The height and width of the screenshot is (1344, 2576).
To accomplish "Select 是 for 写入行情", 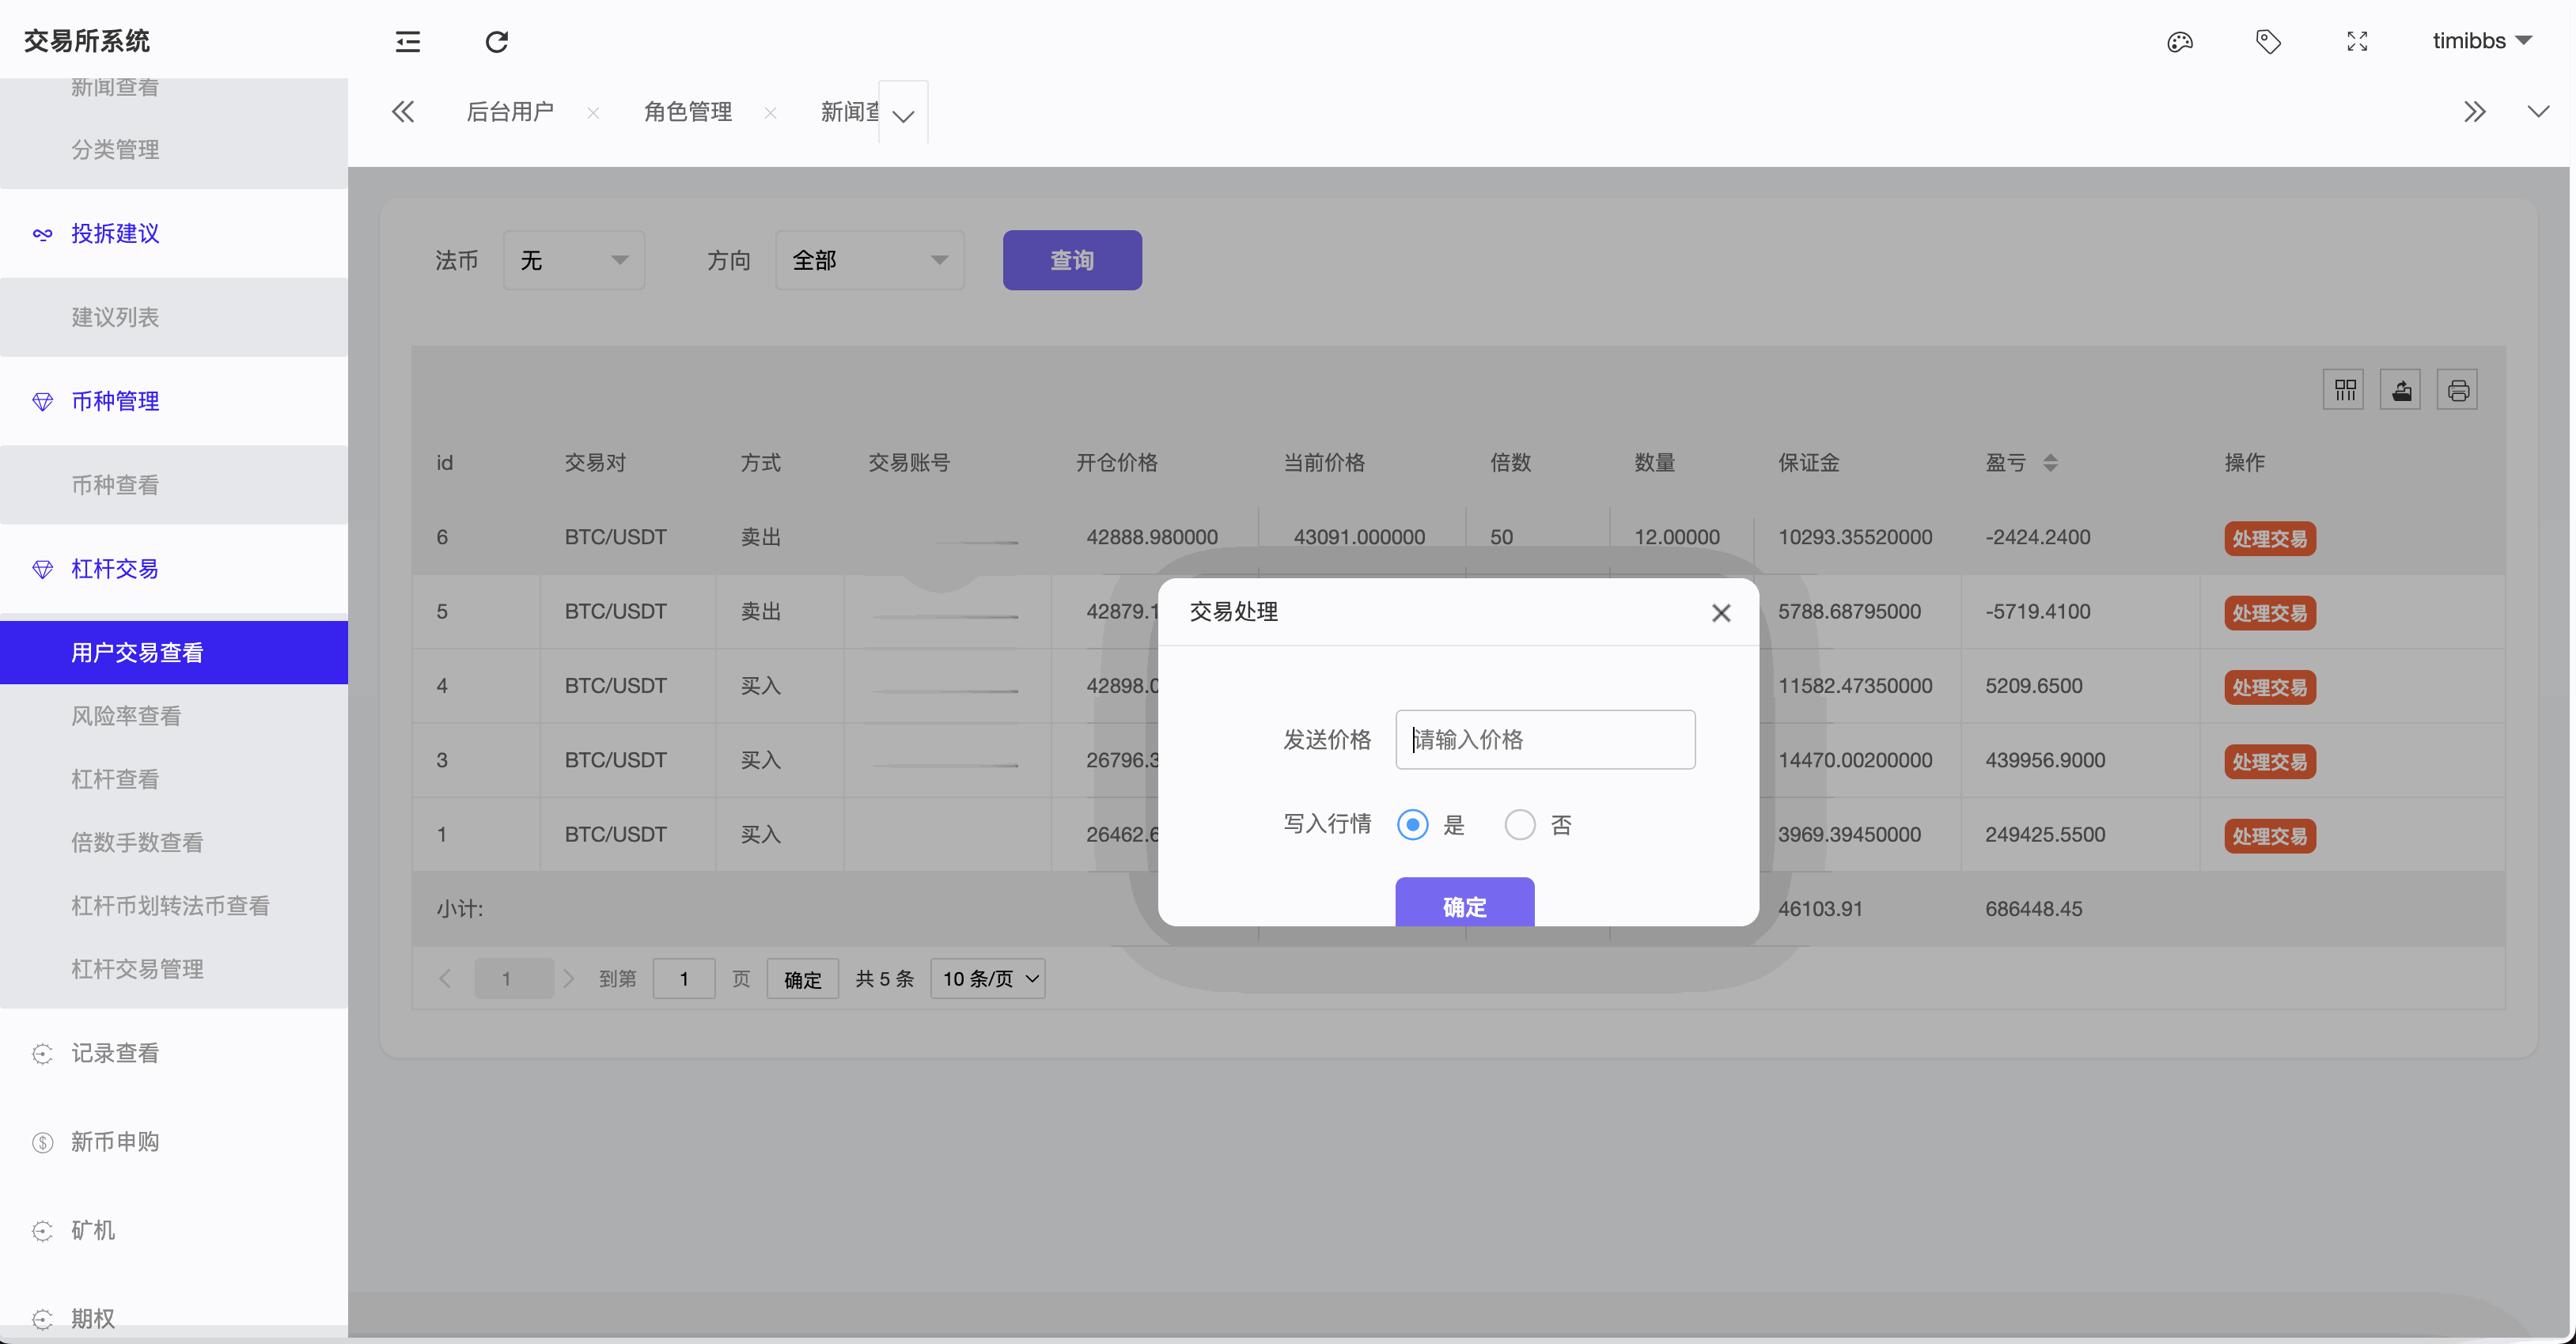I will coord(1412,824).
